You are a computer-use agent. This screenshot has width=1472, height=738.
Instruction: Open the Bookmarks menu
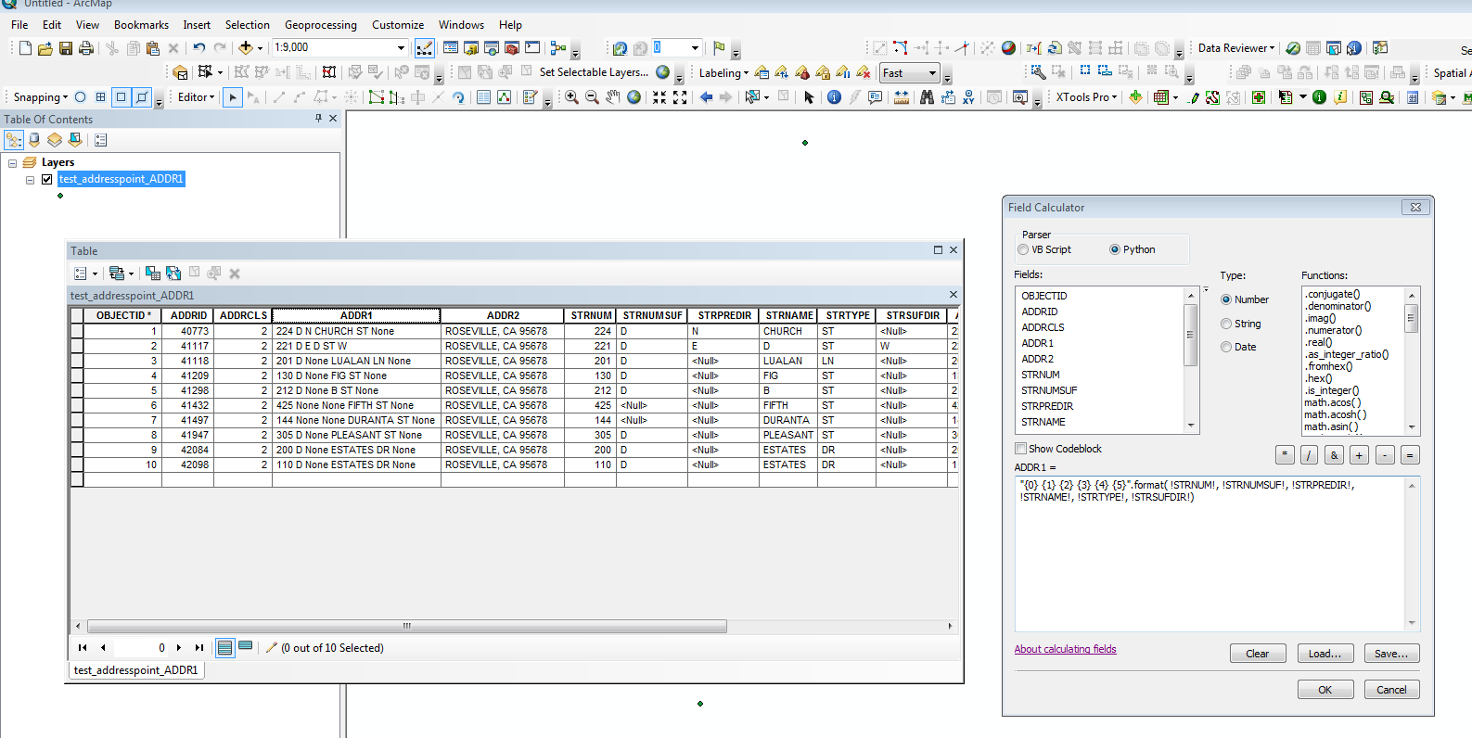coord(141,25)
